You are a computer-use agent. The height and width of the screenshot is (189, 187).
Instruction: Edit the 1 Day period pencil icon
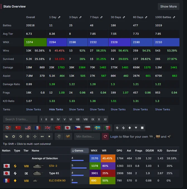point(59,17)
